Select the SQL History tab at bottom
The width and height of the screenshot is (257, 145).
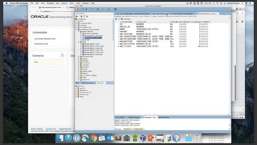tap(120, 117)
